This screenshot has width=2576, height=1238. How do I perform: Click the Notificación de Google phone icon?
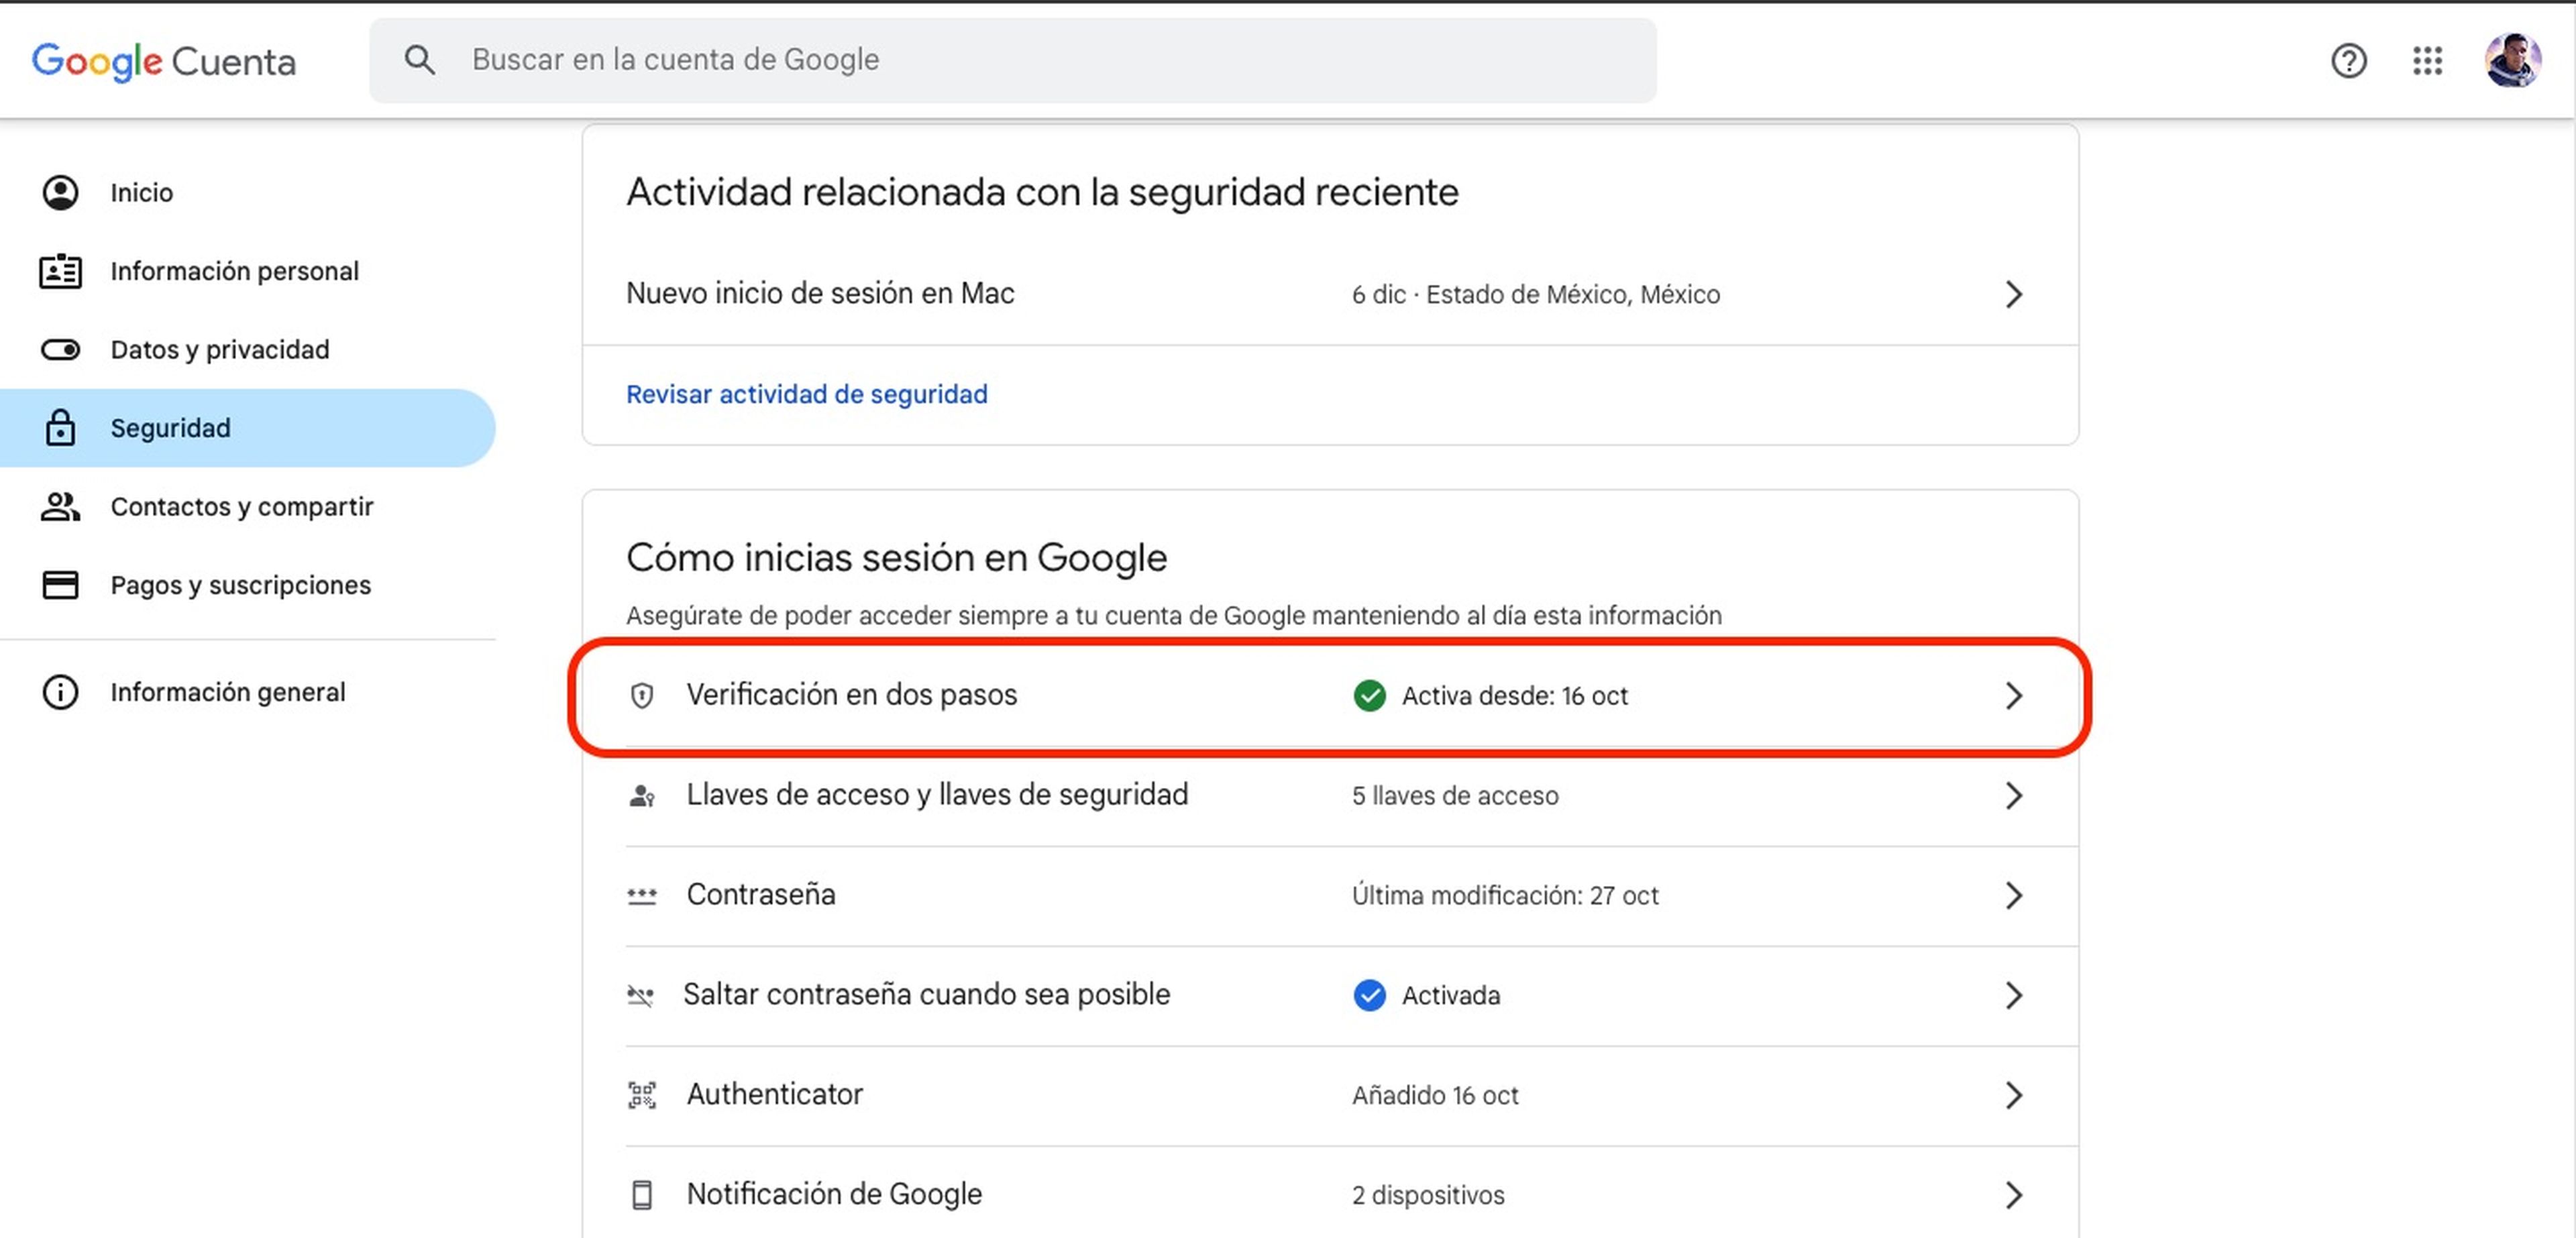[642, 1195]
